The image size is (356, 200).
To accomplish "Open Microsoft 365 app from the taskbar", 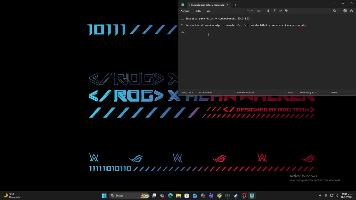I will tap(203, 196).
